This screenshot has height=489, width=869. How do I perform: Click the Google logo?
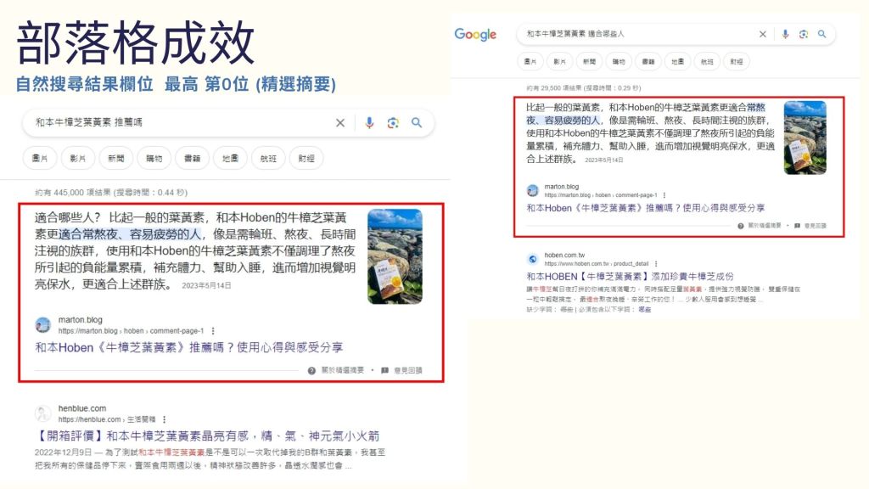(475, 34)
